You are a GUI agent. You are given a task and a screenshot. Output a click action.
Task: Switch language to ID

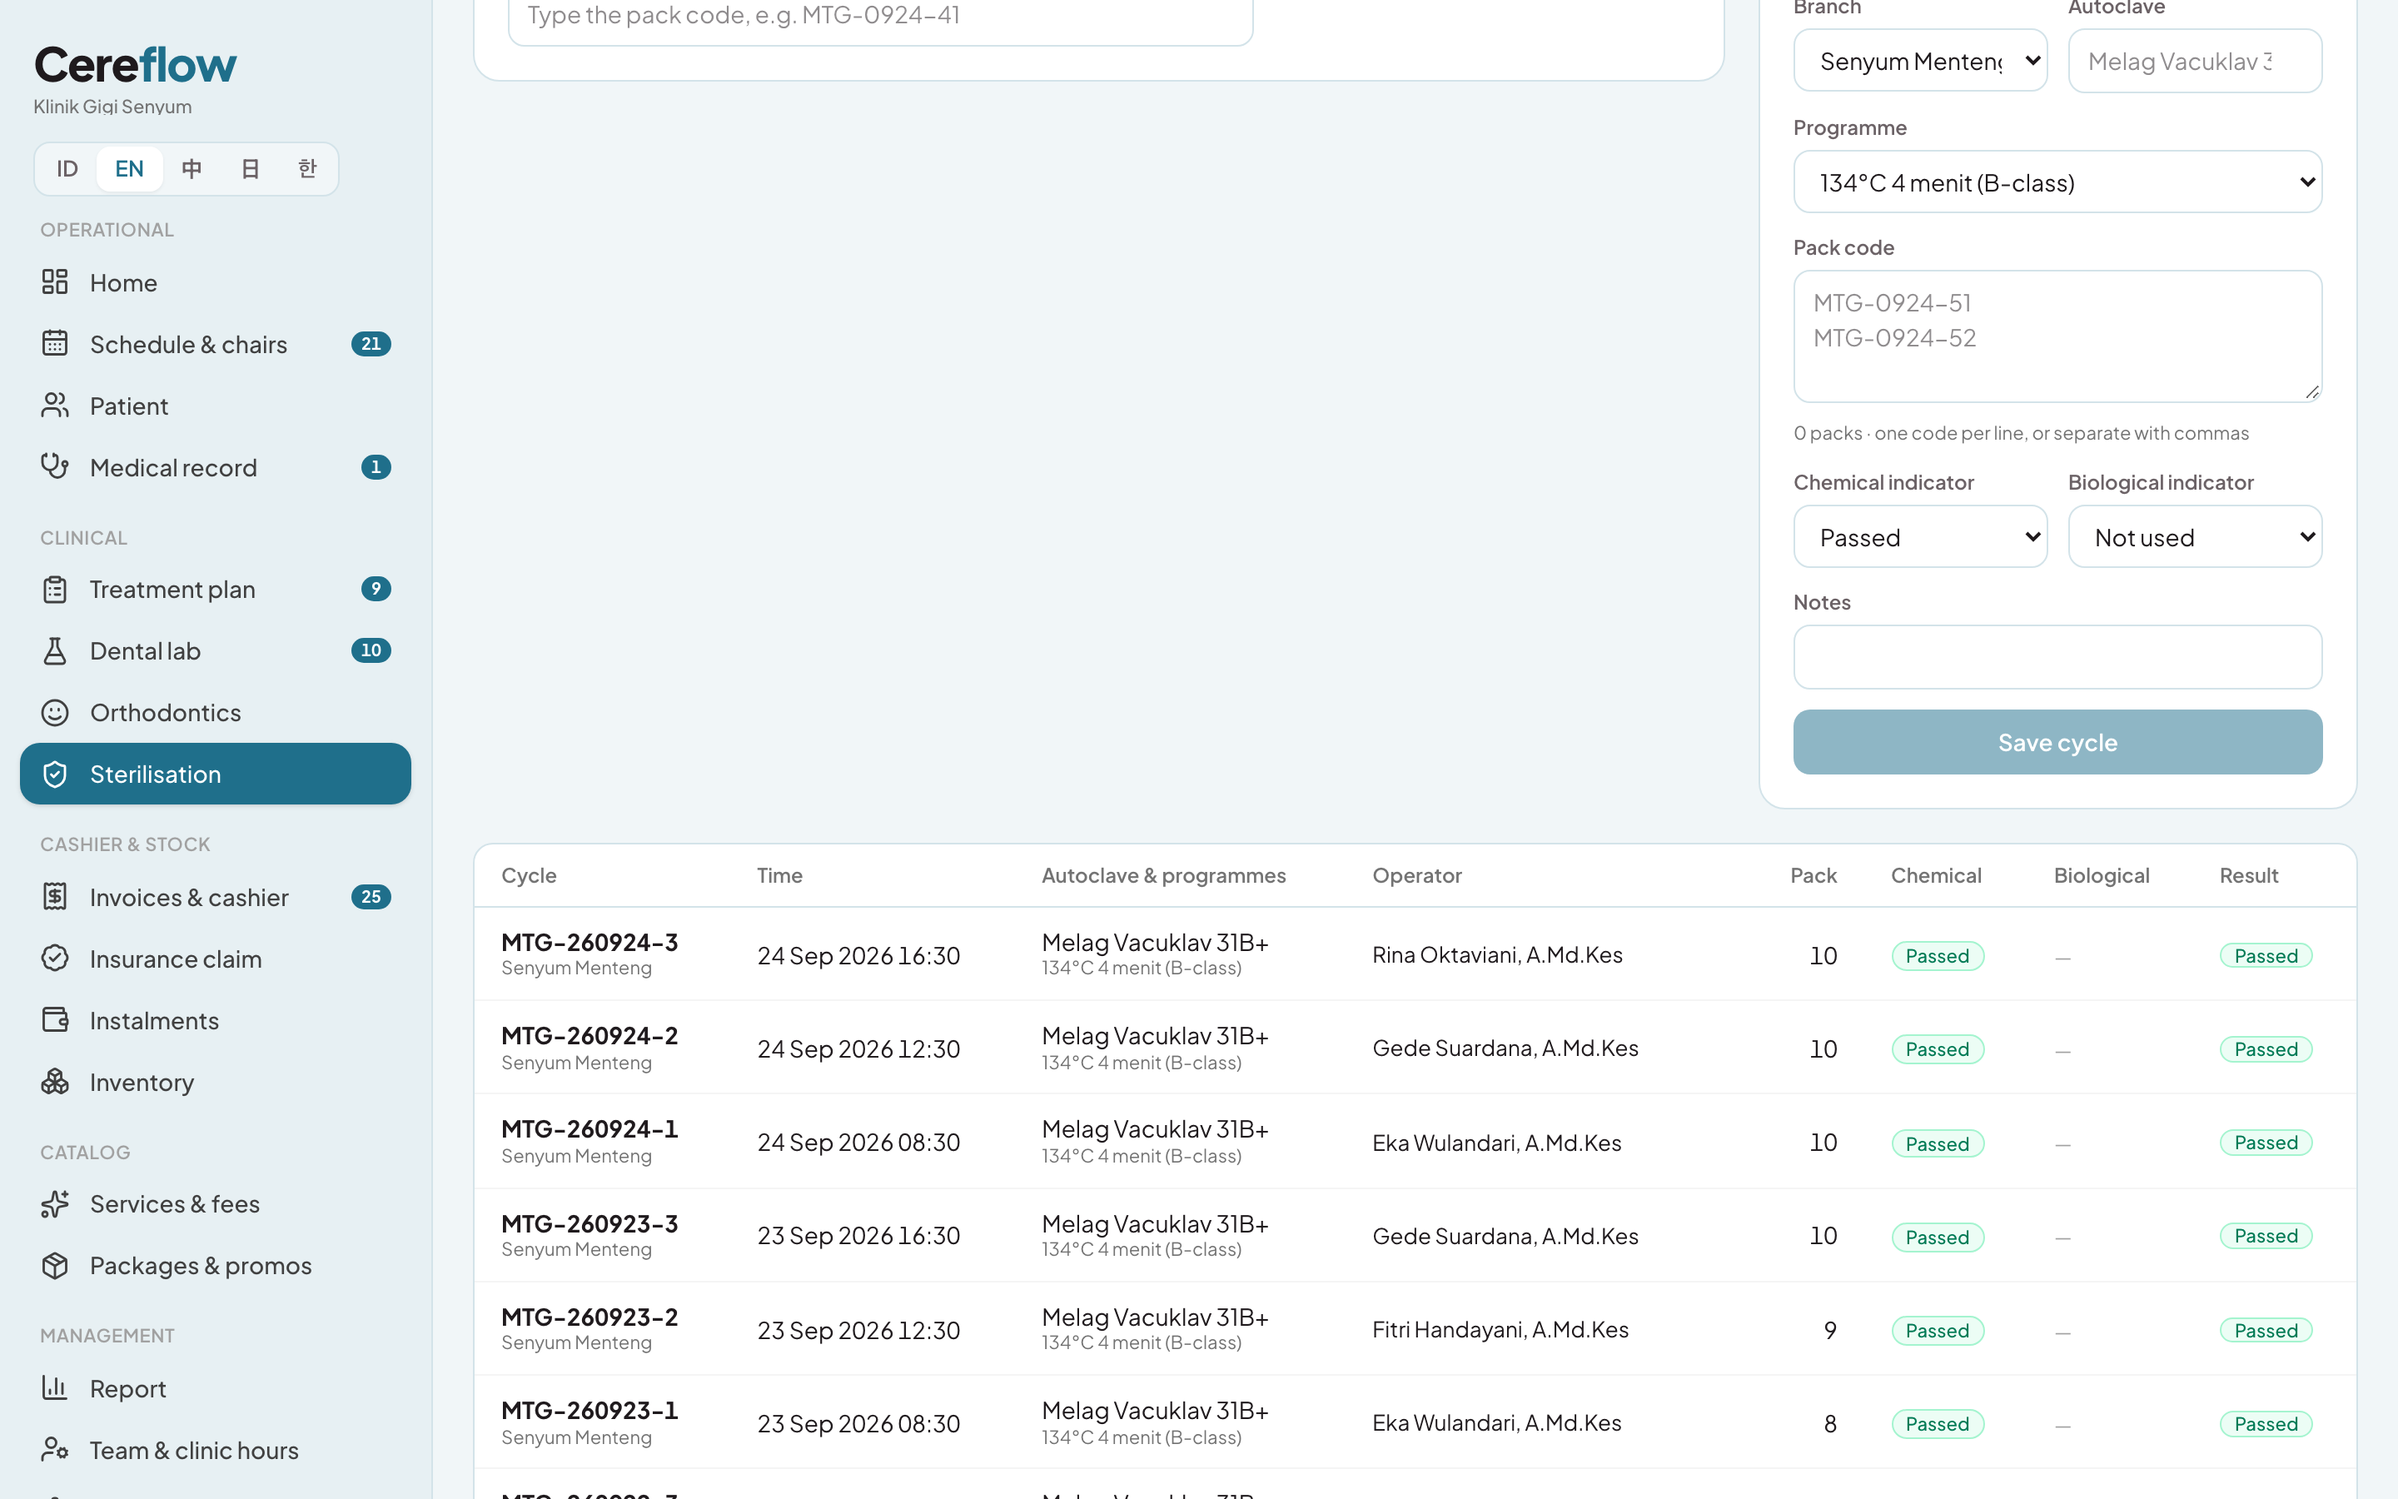[x=67, y=168]
